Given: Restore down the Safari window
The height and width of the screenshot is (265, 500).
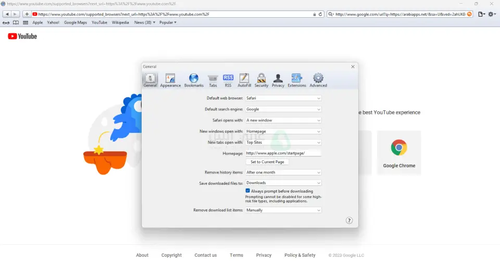Looking at the screenshot, I should (x=476, y=4).
